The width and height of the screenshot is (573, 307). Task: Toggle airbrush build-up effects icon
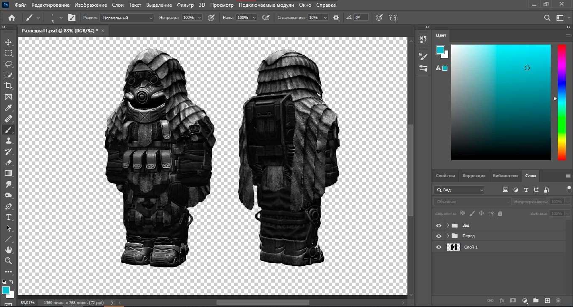265,18
